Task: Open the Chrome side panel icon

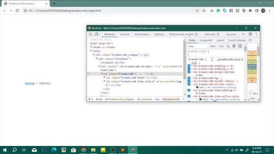Action: pyautogui.click(x=256, y=11)
